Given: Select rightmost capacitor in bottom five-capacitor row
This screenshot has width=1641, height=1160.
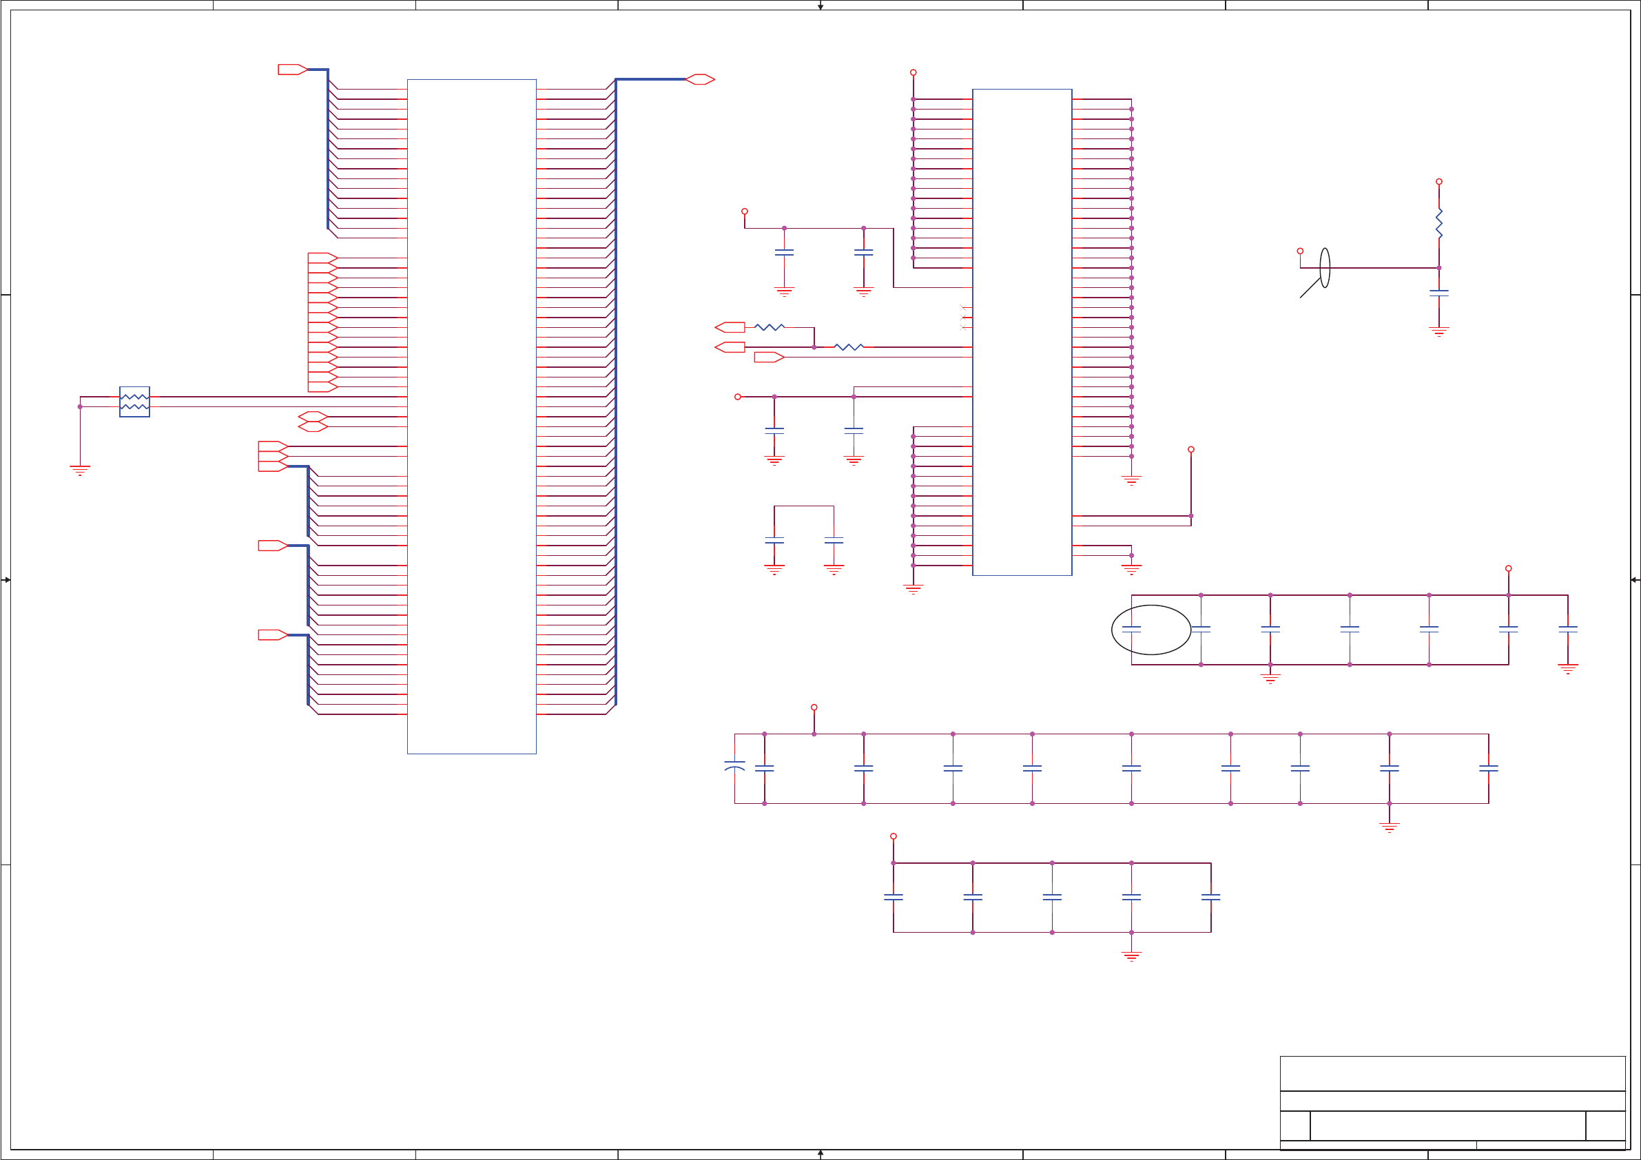Looking at the screenshot, I should tap(1210, 897).
